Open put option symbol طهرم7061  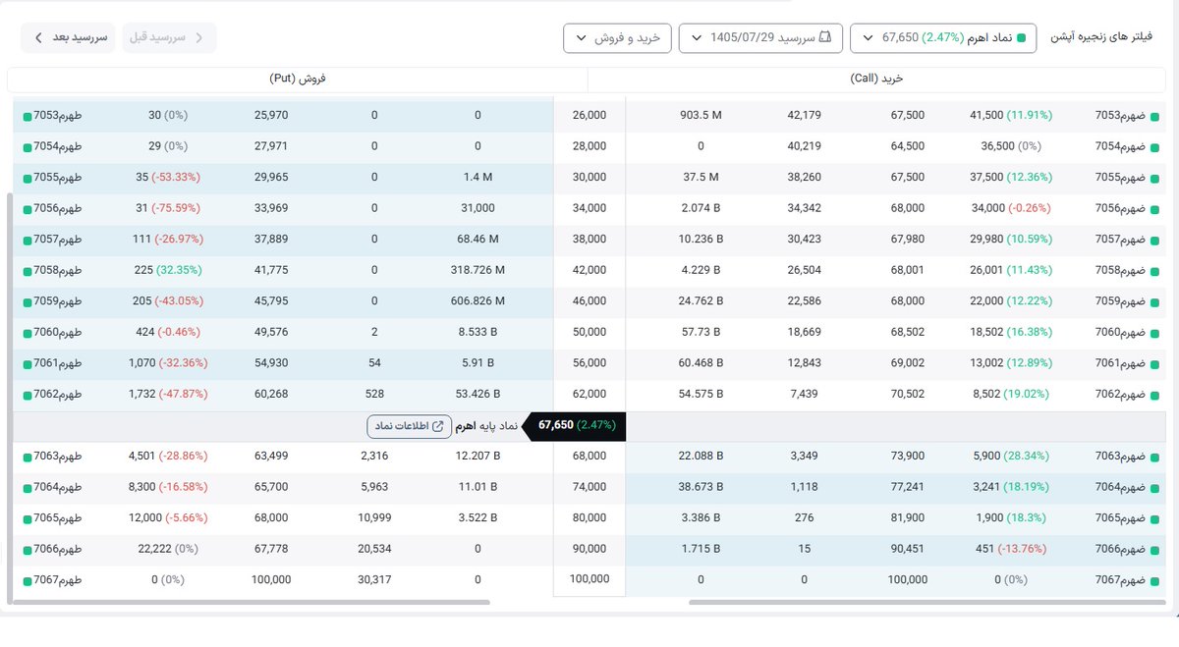click(x=58, y=363)
